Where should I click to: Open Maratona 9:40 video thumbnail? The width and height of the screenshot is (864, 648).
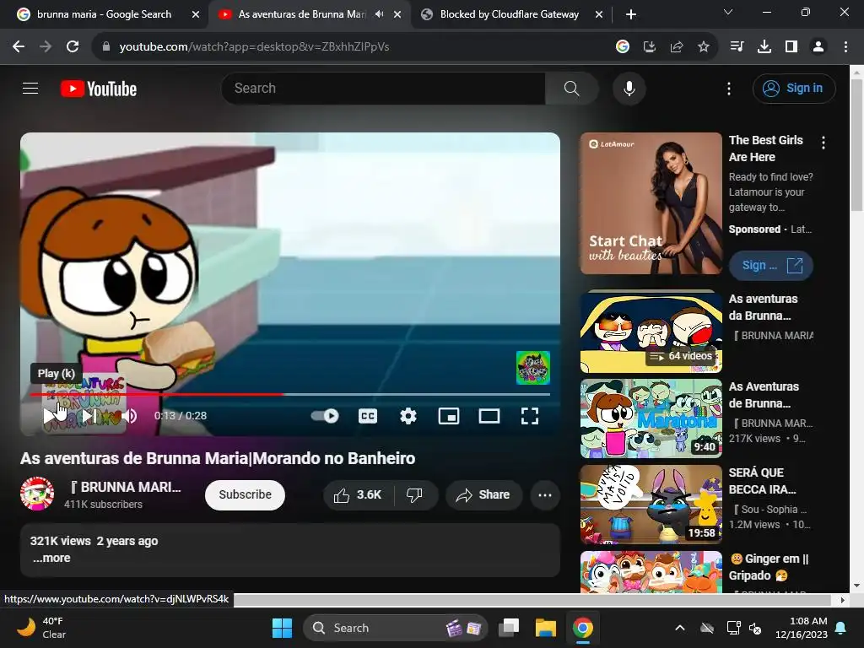651,418
